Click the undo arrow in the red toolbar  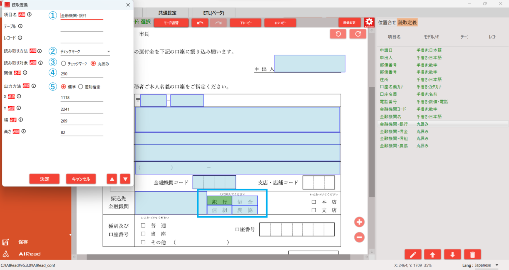200,23
